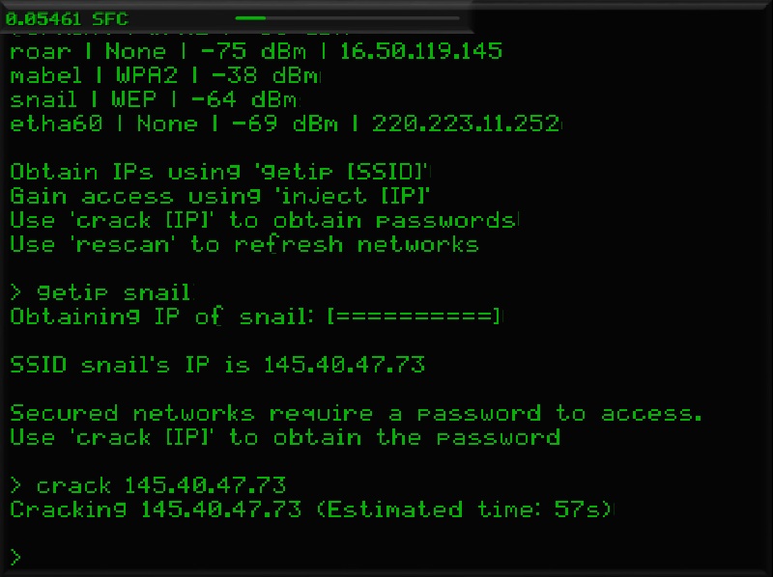Click the 145.40.47.73 in SSID result line
This screenshot has width=773, height=577.
coord(344,365)
